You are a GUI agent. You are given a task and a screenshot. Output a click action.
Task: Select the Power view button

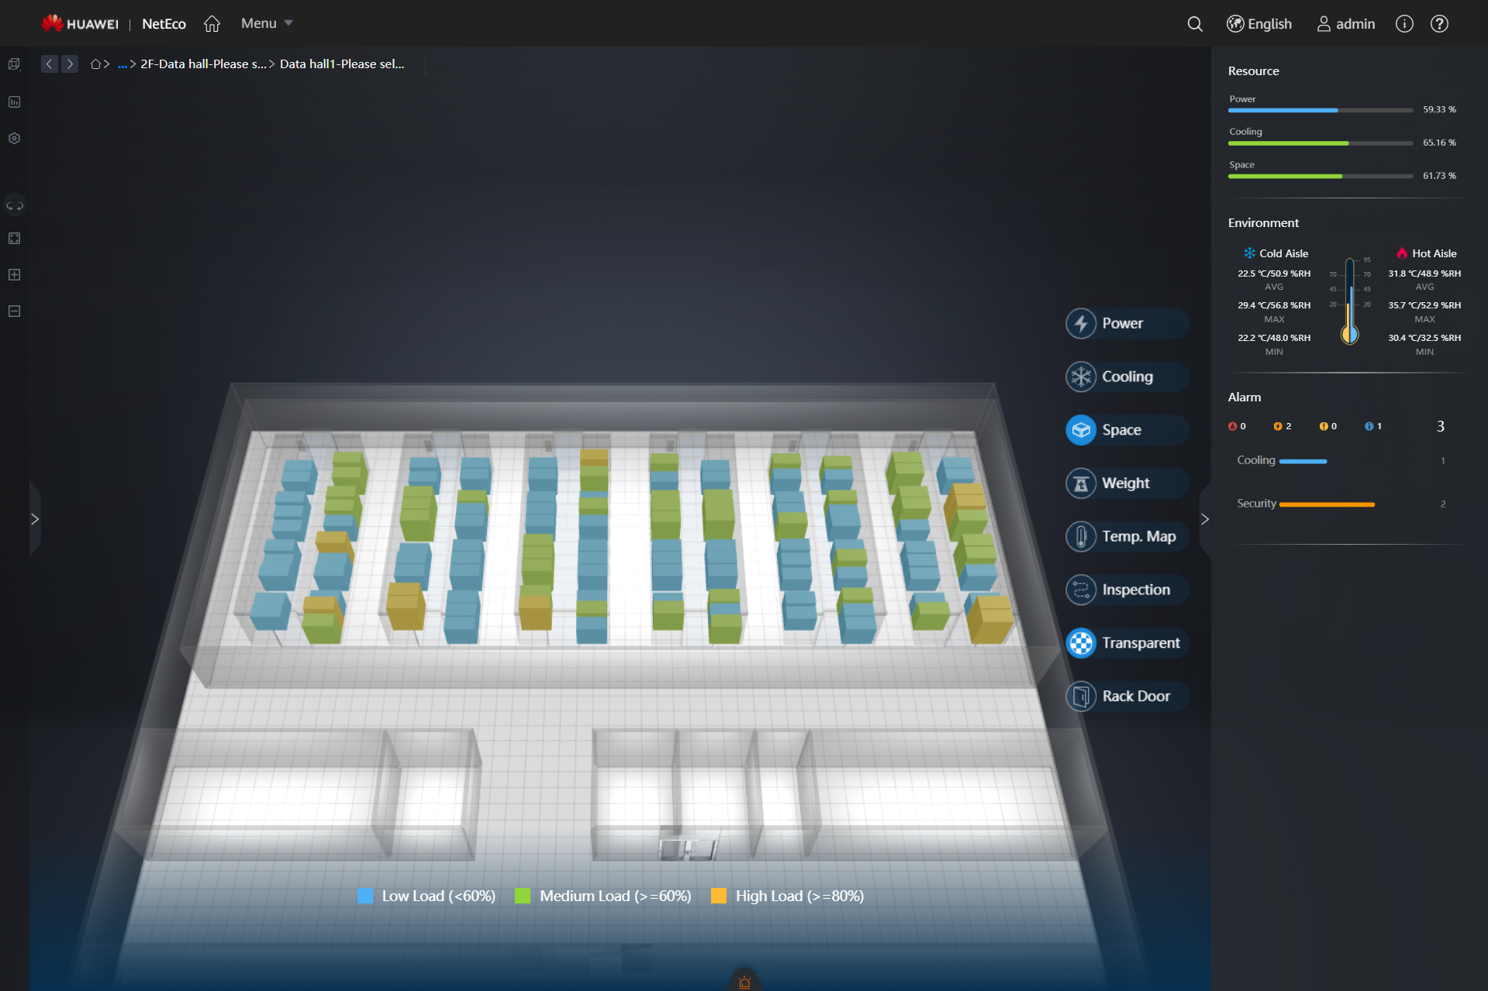1125,323
